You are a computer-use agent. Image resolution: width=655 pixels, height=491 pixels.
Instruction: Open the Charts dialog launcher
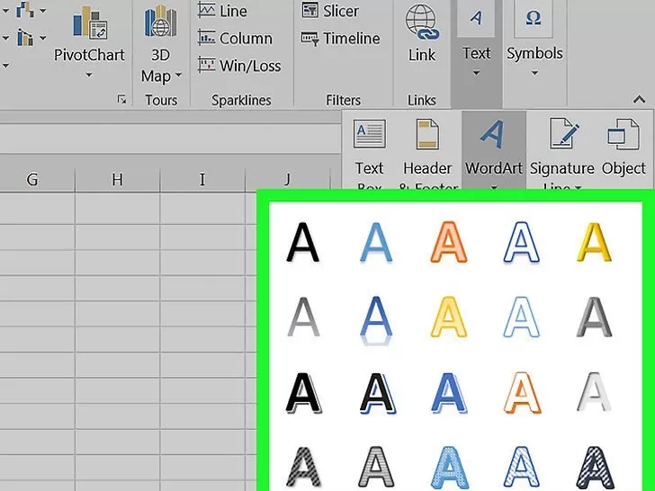[x=121, y=99]
